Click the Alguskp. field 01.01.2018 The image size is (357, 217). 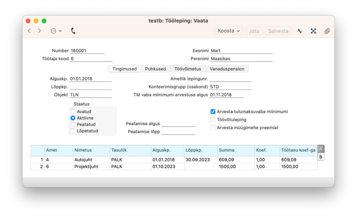(x=91, y=79)
